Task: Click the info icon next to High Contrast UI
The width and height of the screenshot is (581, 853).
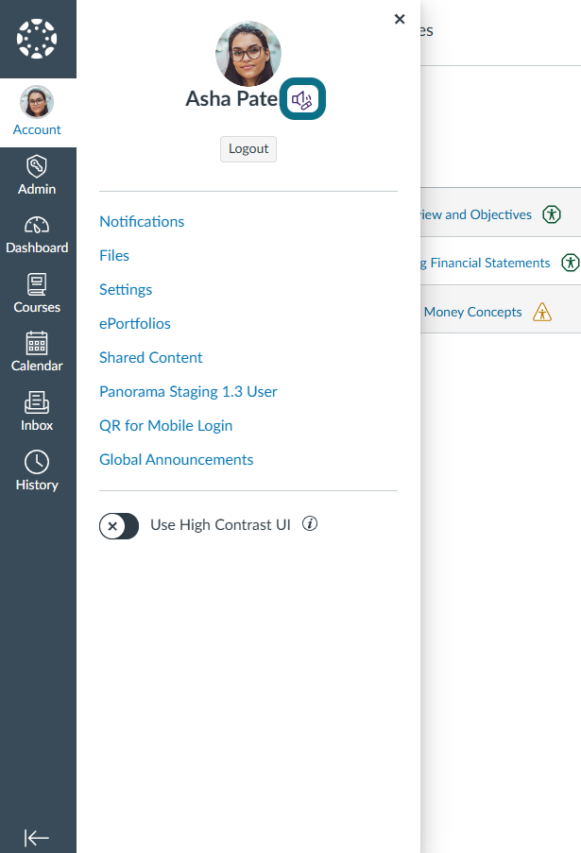Action: pos(310,523)
